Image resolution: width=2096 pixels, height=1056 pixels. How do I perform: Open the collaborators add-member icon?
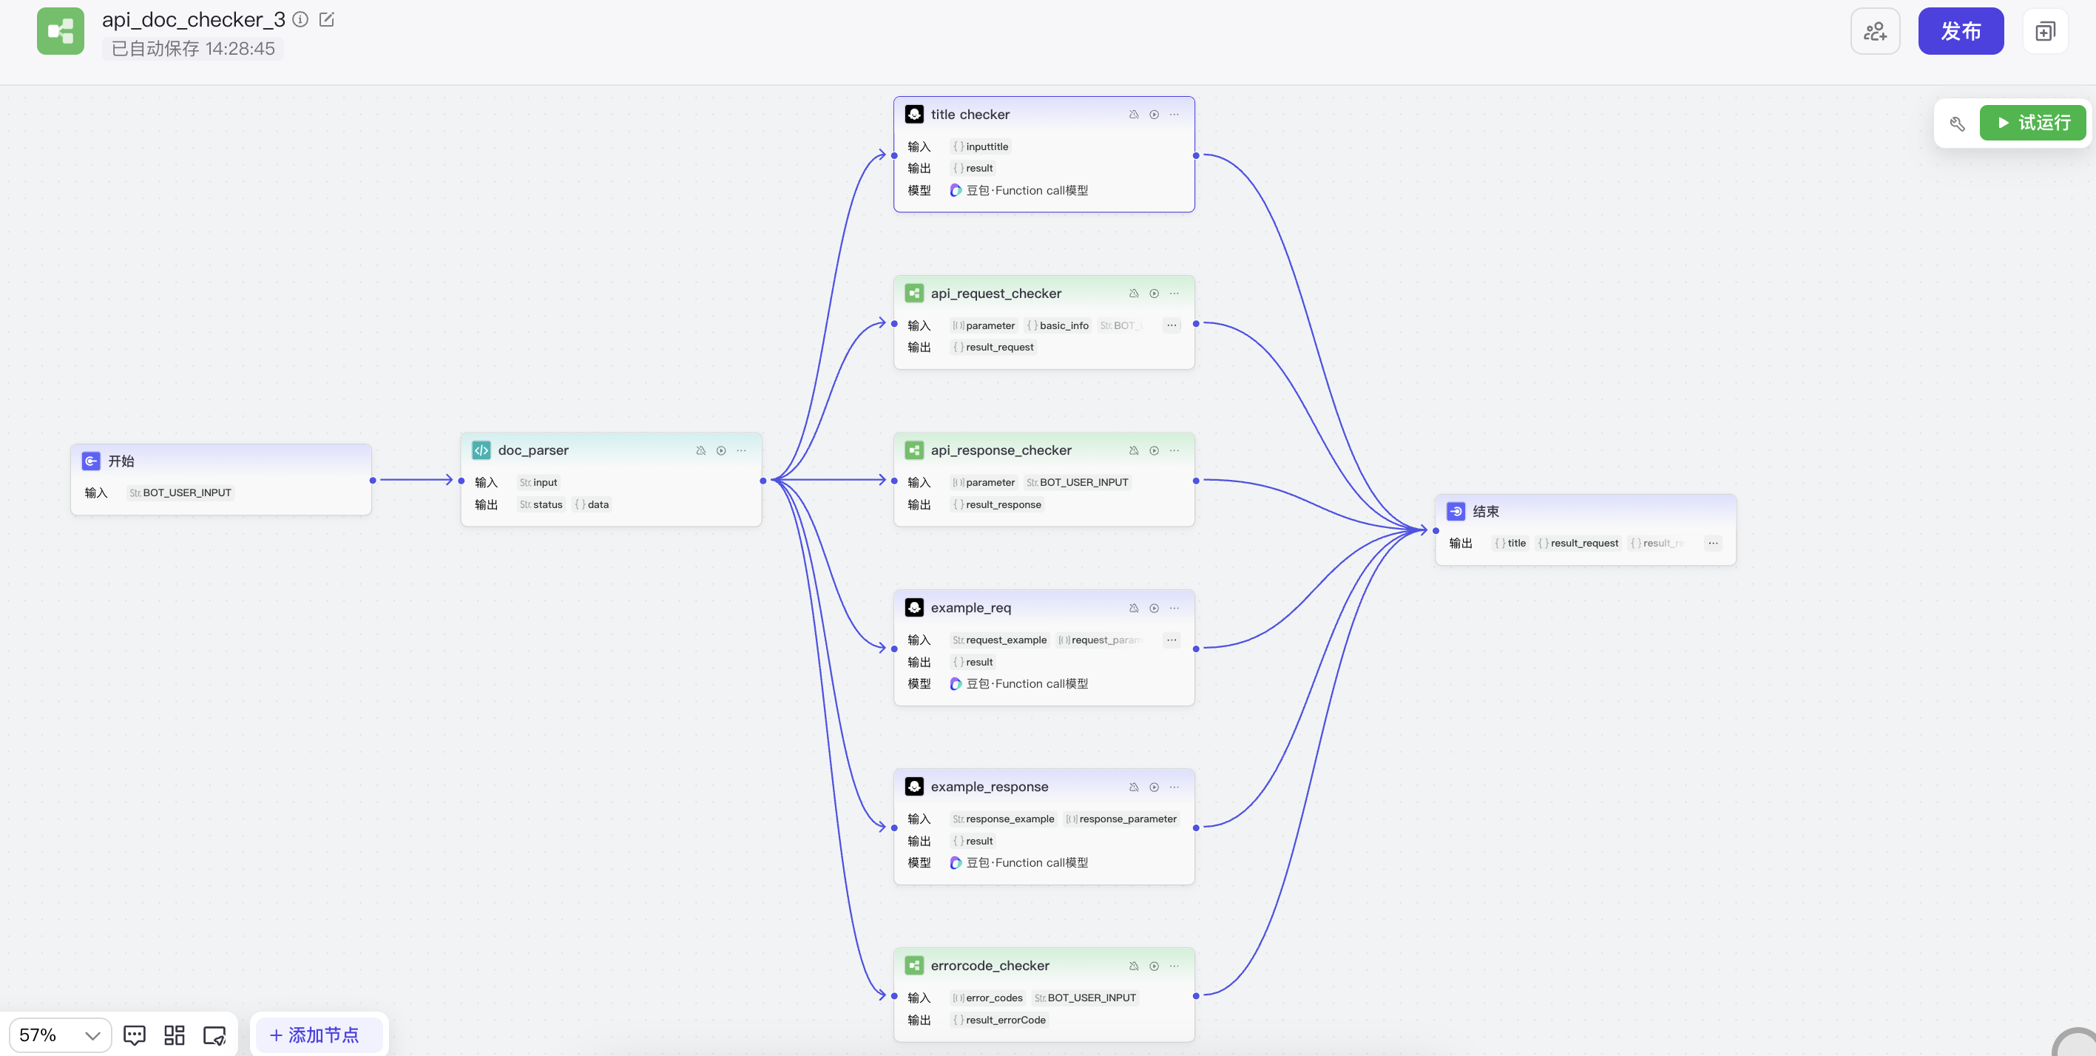tap(1875, 32)
